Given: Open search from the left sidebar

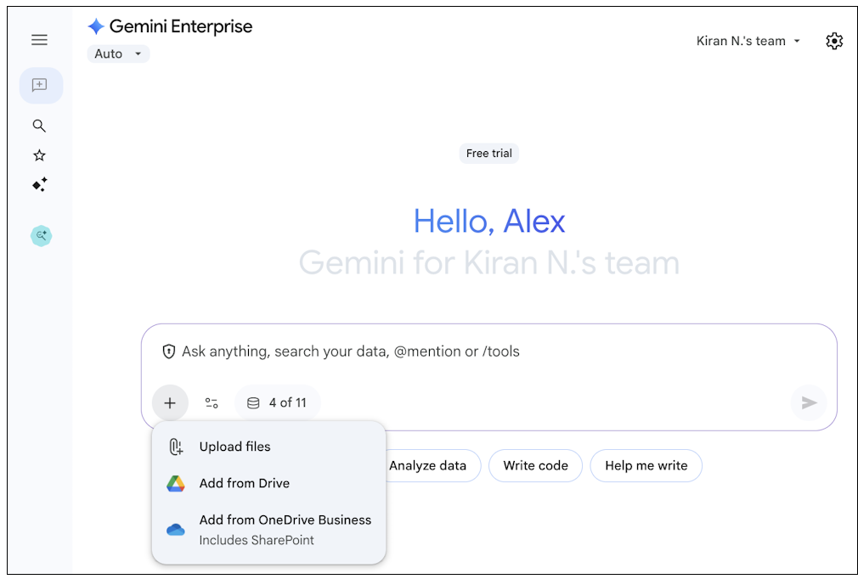Looking at the screenshot, I should pyautogui.click(x=39, y=126).
